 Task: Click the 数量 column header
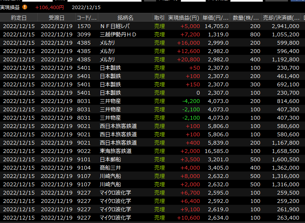[246, 18]
